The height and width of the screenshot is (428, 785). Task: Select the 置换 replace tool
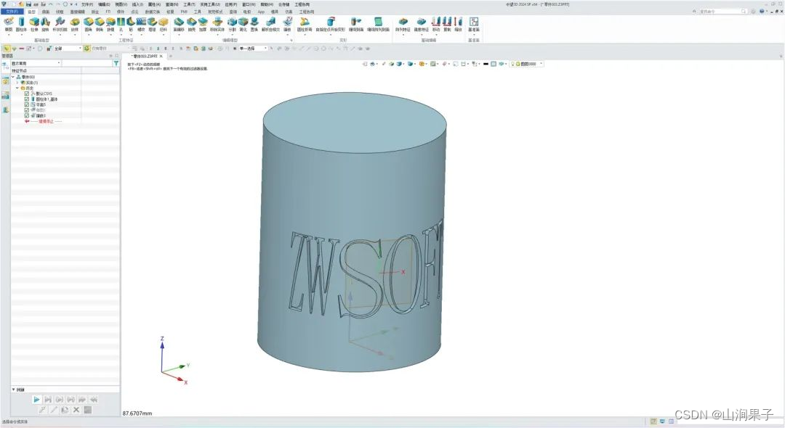(x=254, y=23)
